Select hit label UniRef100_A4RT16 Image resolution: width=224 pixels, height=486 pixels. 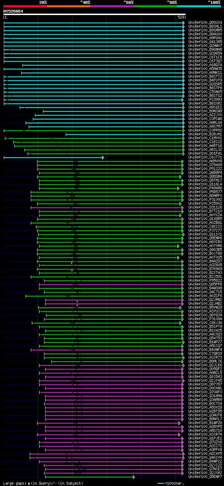pyautogui.click(x=205, y=146)
